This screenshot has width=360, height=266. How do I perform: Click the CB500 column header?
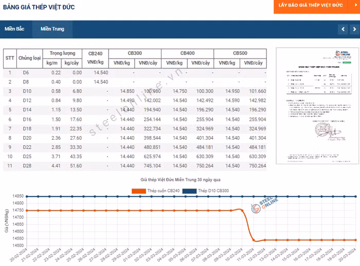[240, 53]
